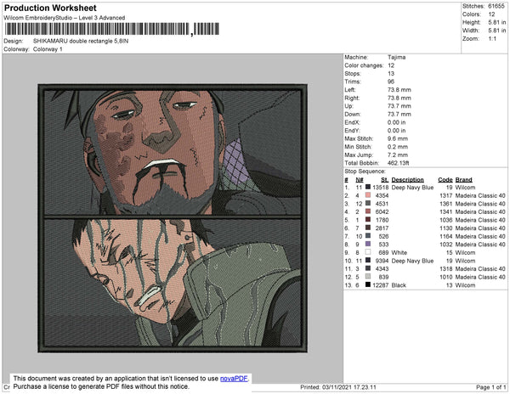
Task: Click the Color changes value 12
Action: pos(391,65)
